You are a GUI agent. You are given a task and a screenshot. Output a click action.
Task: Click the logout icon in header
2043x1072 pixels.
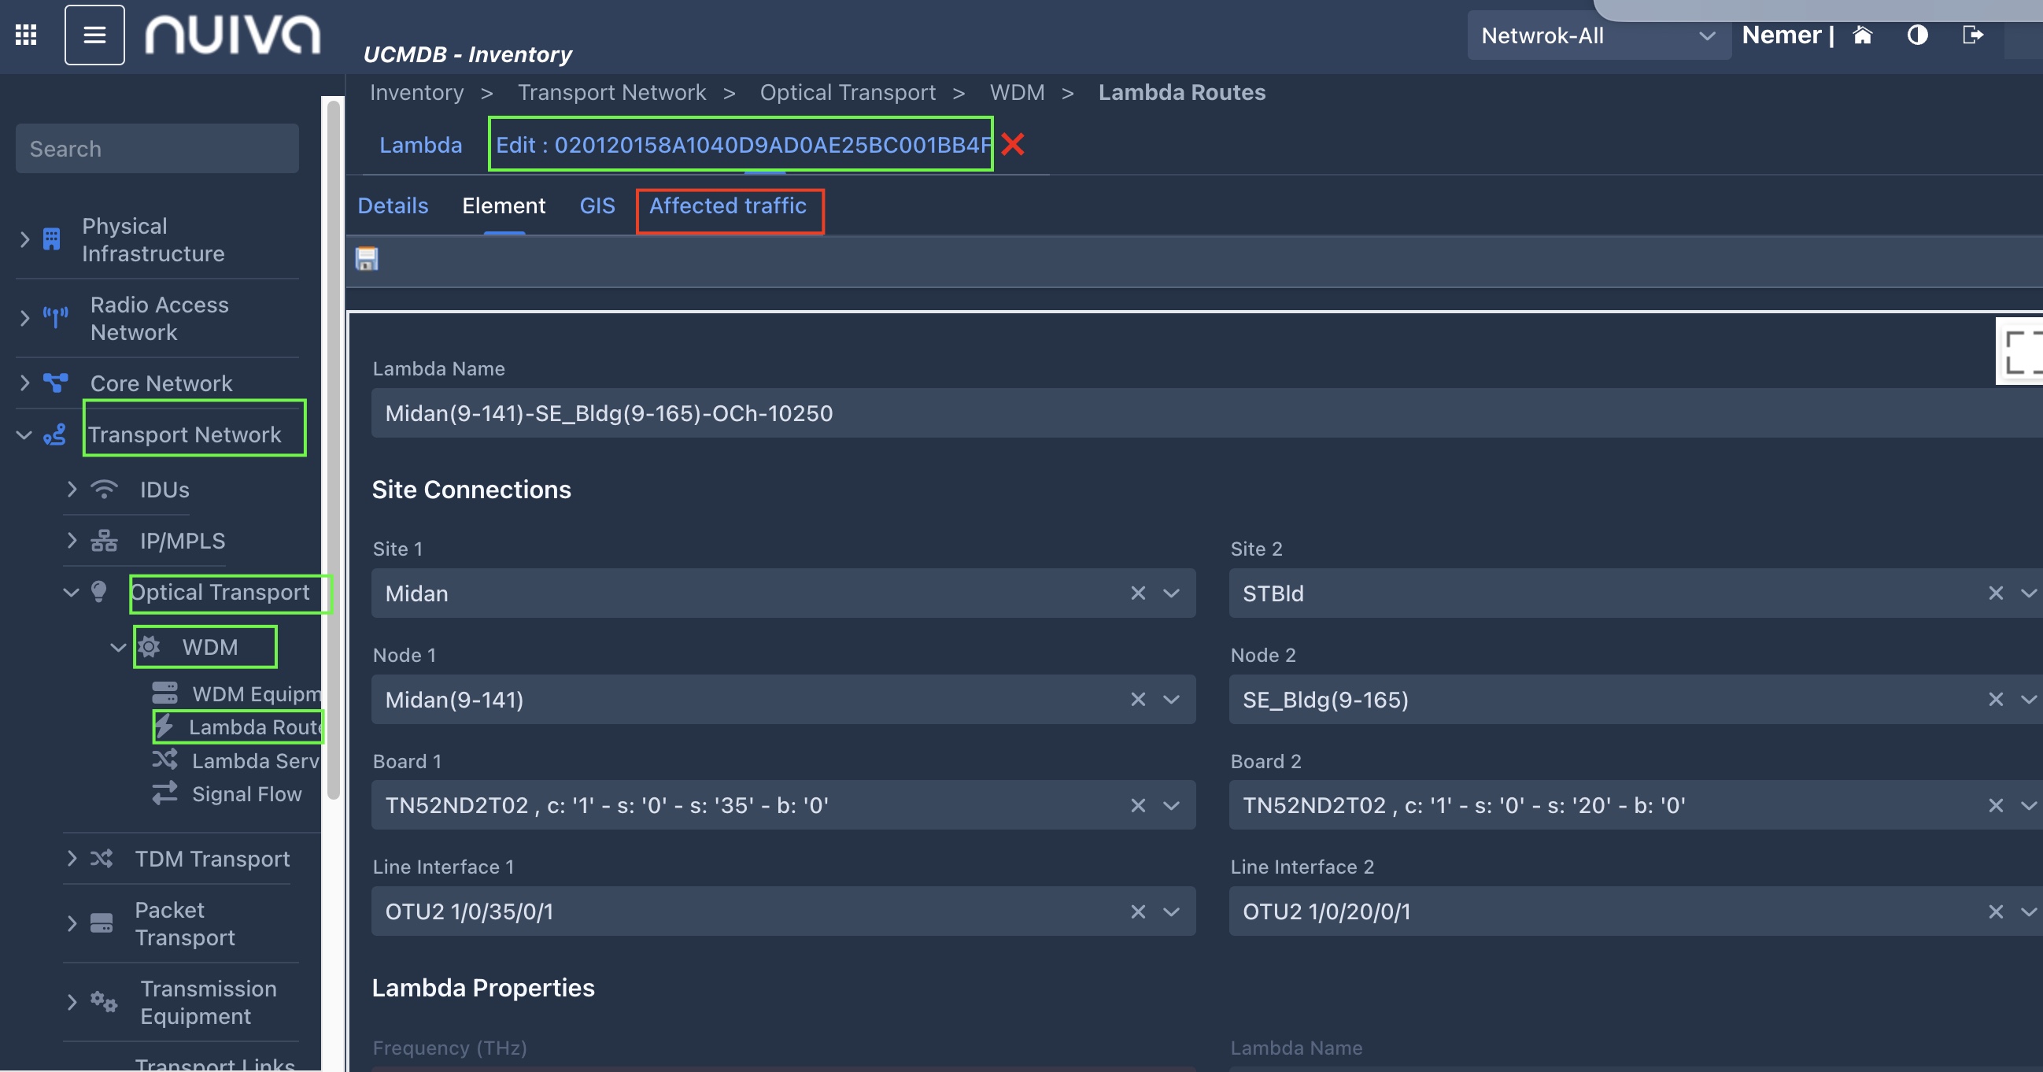tap(1972, 35)
